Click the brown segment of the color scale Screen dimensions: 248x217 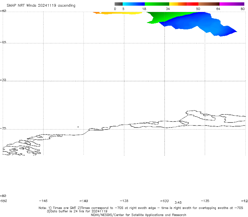pyautogui.click(x=209, y=4)
